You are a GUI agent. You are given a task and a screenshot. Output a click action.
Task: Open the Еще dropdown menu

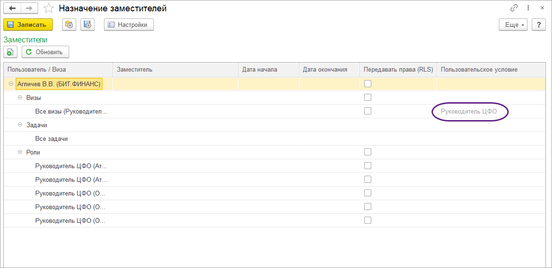(x=513, y=24)
